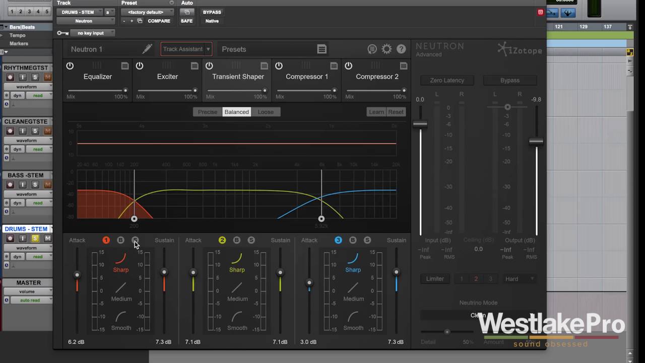Screen dimensions: 645x363
Task: Click the Learn crossover button
Action: pyautogui.click(x=376, y=112)
